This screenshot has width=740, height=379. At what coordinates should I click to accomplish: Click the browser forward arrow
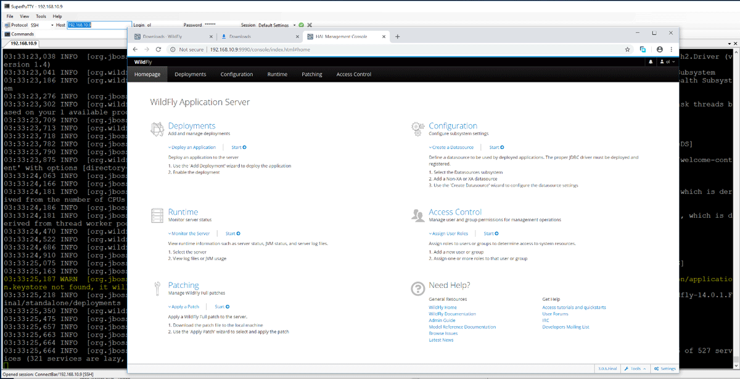147,49
